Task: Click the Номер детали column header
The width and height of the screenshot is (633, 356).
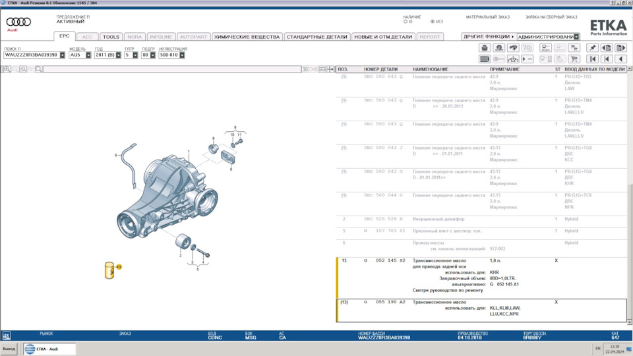Action: pos(380,69)
